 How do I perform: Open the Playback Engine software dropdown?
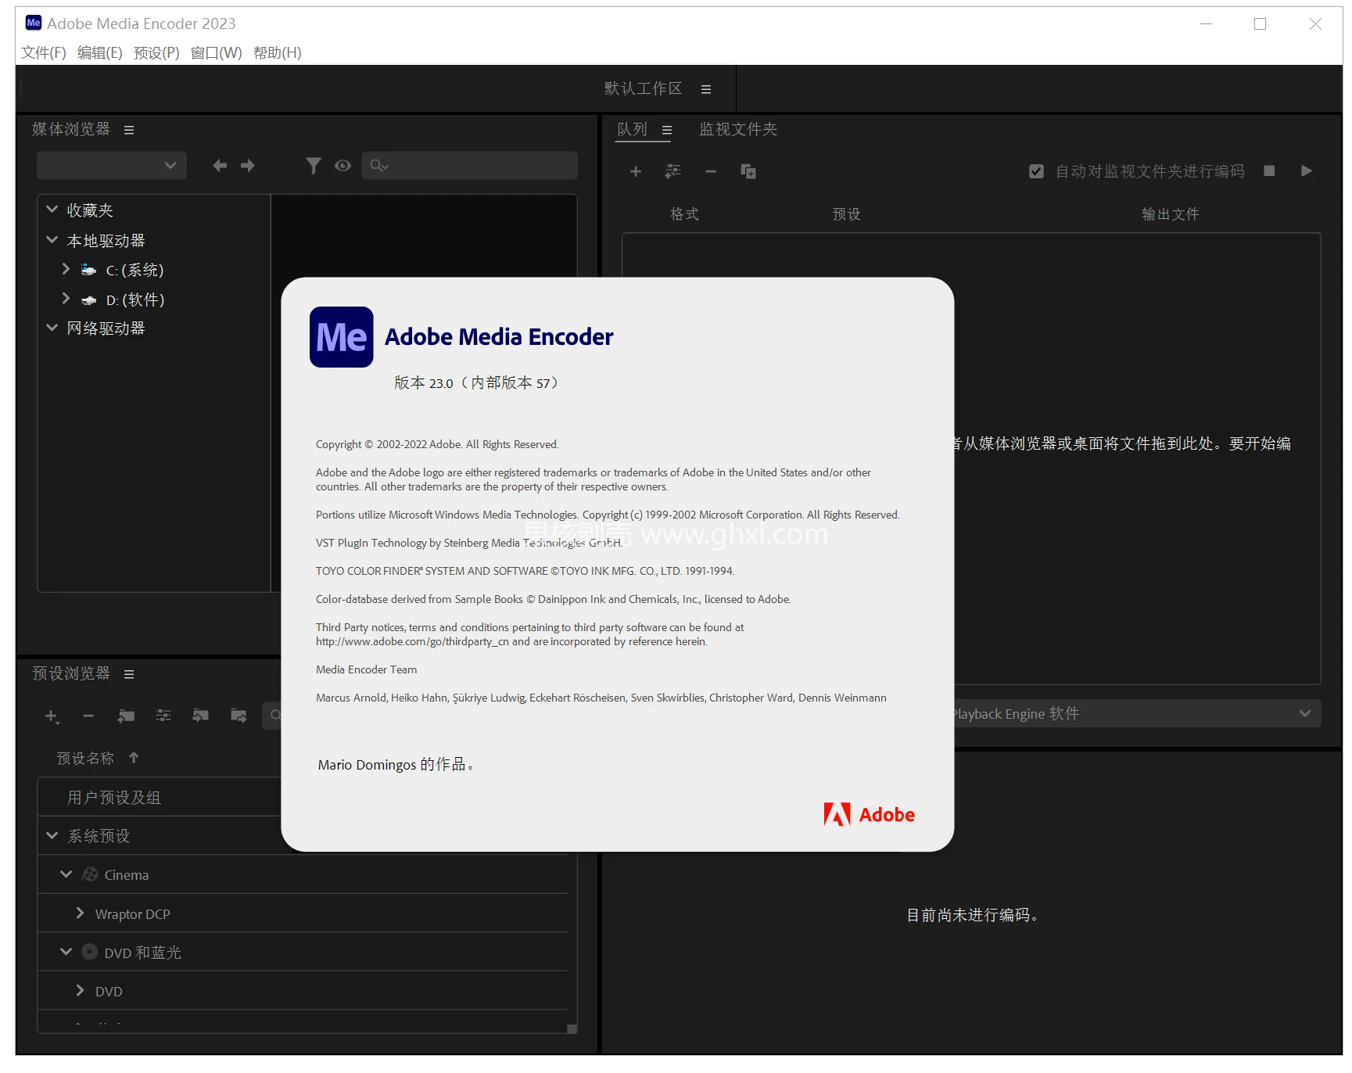[1304, 713]
